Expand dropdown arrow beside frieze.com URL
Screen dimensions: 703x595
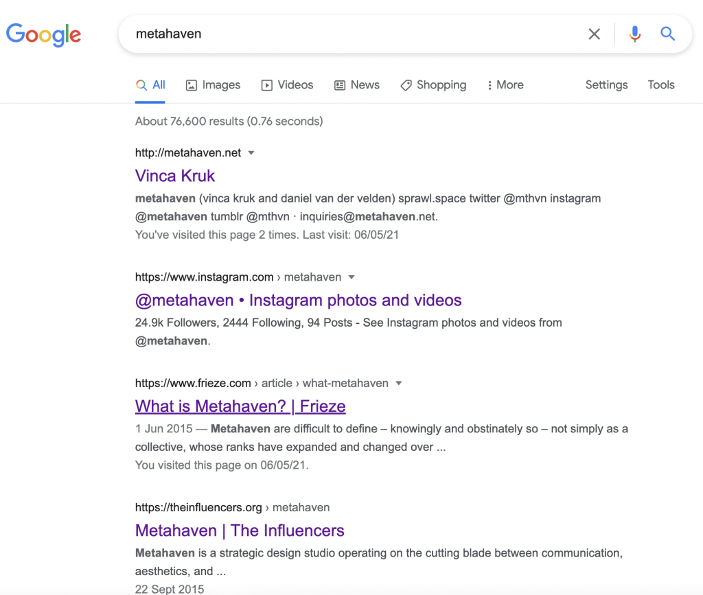pyautogui.click(x=399, y=384)
